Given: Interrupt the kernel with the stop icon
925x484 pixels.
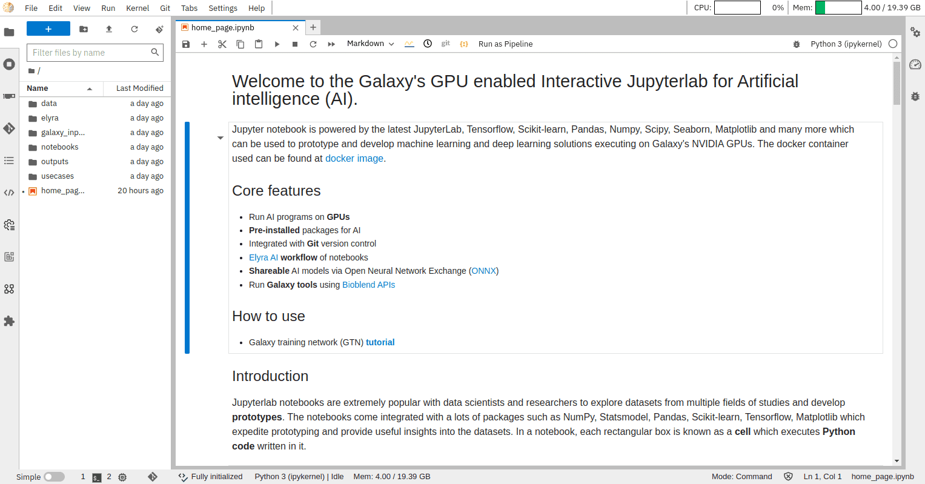Looking at the screenshot, I should point(294,44).
